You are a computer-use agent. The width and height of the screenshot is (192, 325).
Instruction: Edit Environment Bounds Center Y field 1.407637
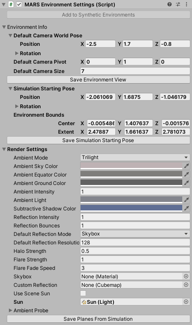coord(138,123)
